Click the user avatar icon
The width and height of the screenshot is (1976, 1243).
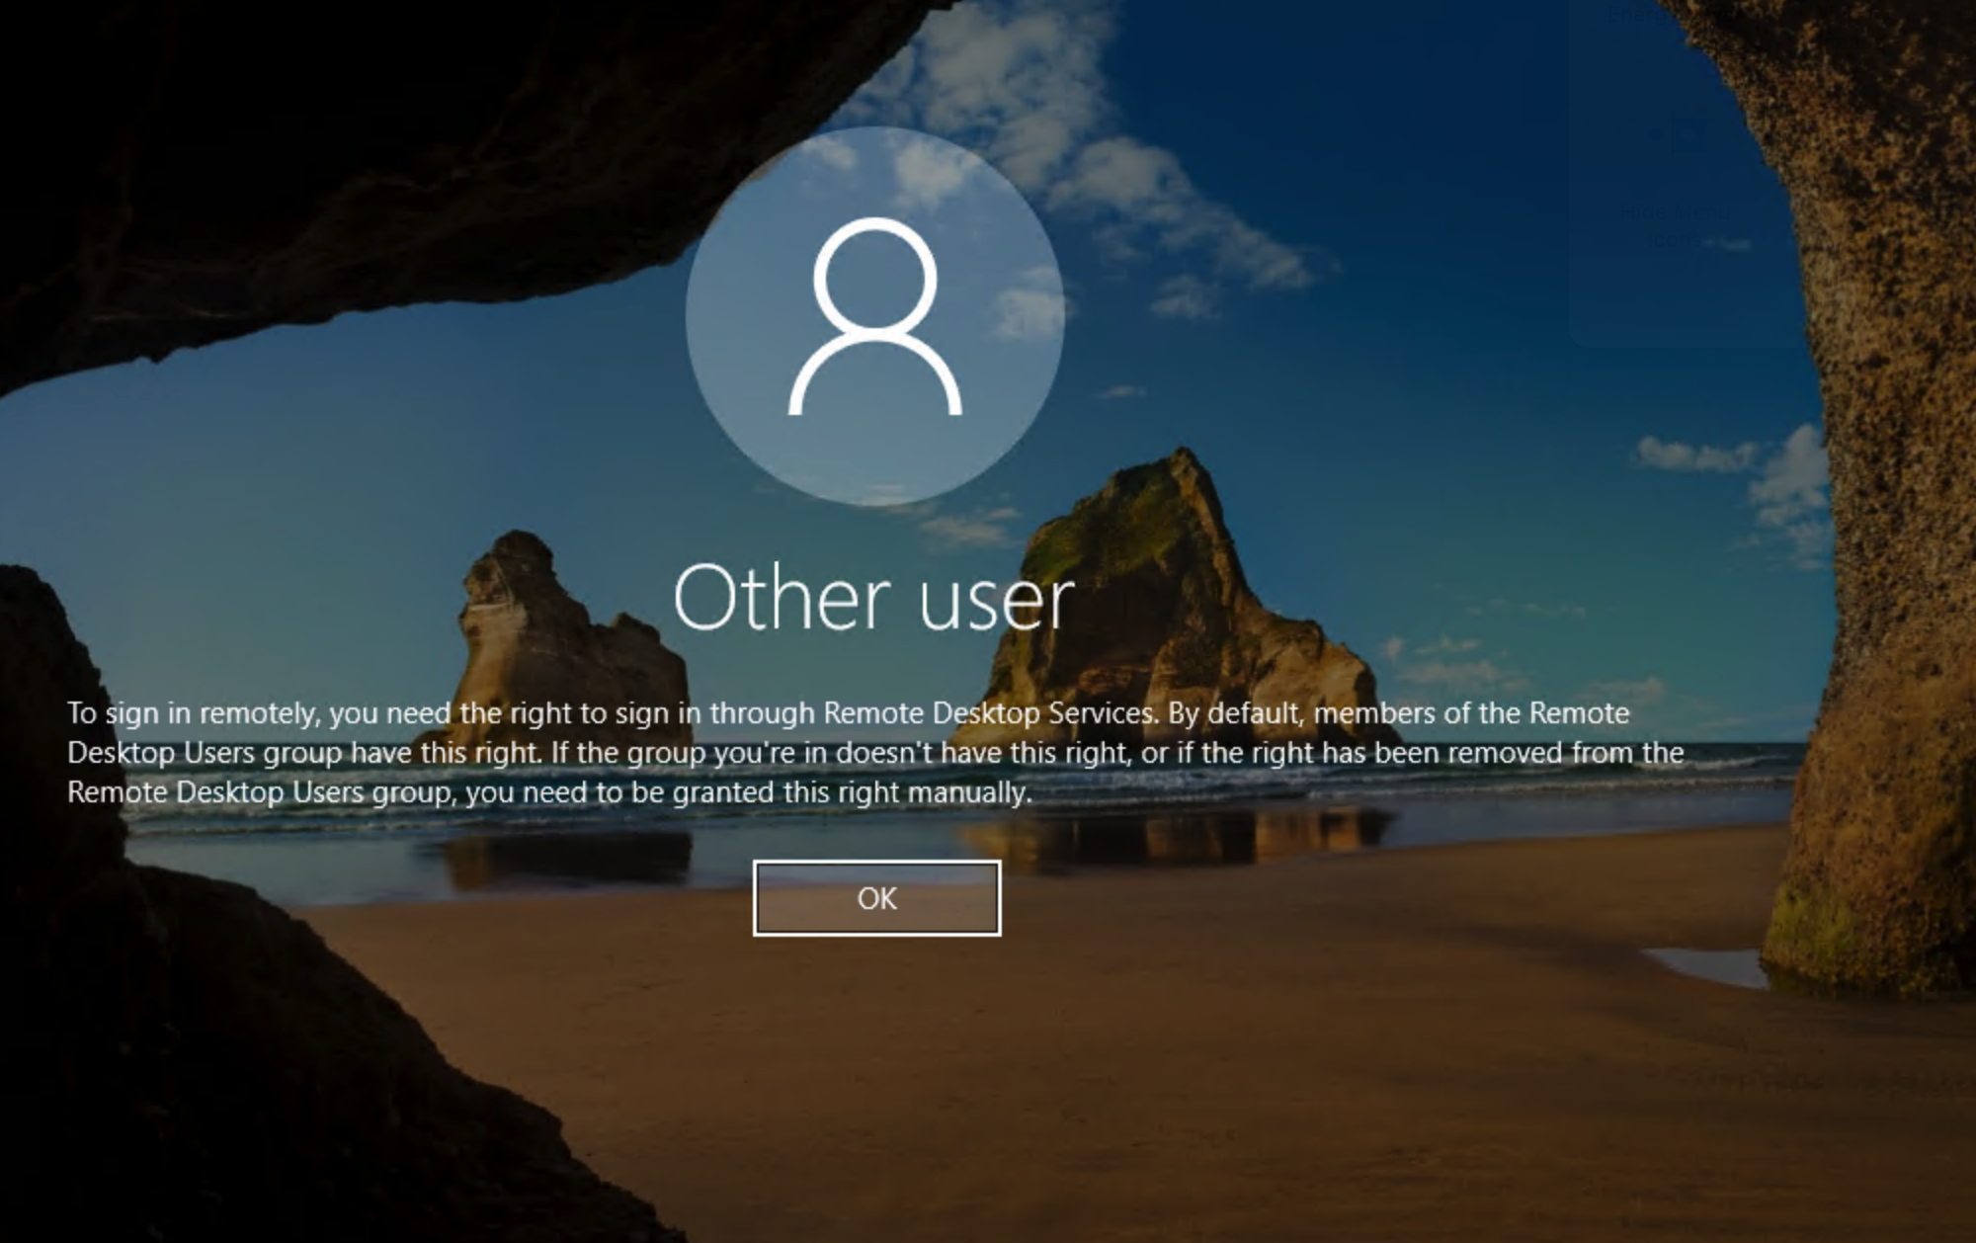coord(874,316)
